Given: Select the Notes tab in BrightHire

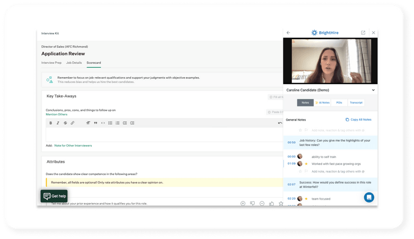Looking at the screenshot, I should coord(305,103).
